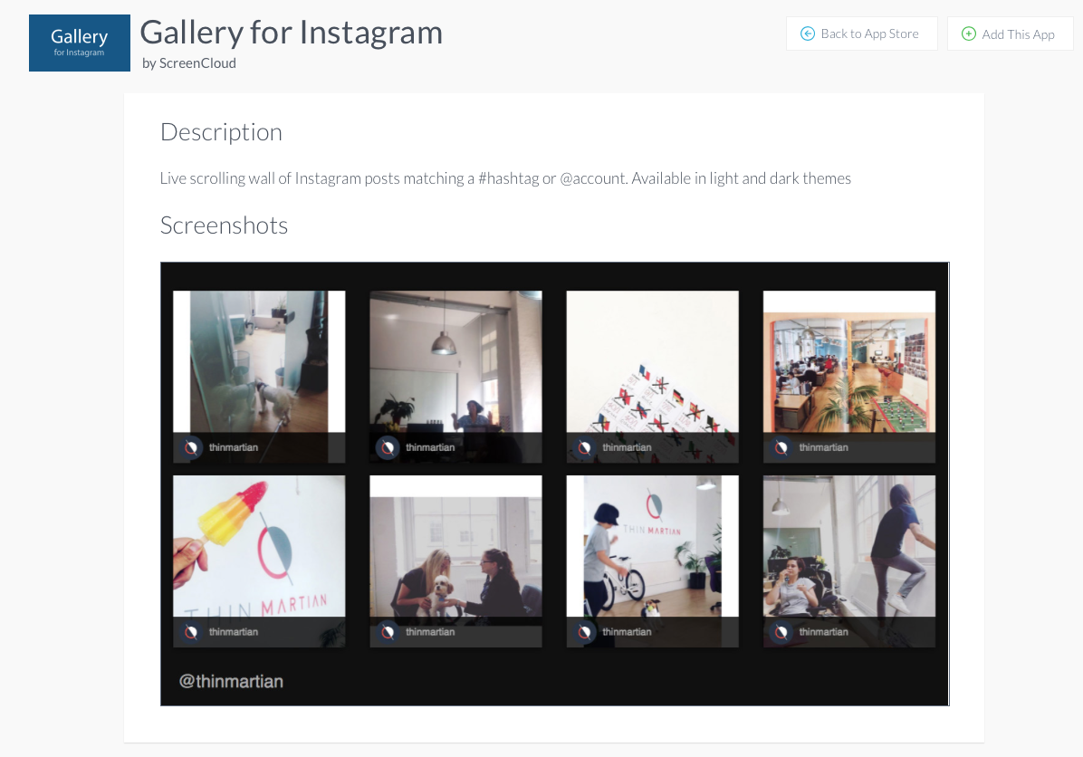Click the Gallery for Instagram page title
The height and width of the screenshot is (757, 1083).
coord(292,33)
